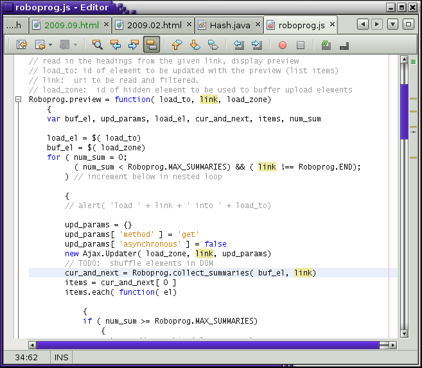The image size is (422, 368).
Task: Stop macro recording with square button
Action: point(301,45)
